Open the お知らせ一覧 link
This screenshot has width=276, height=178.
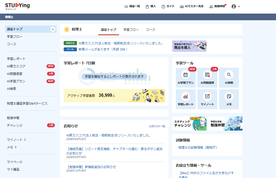point(157,126)
